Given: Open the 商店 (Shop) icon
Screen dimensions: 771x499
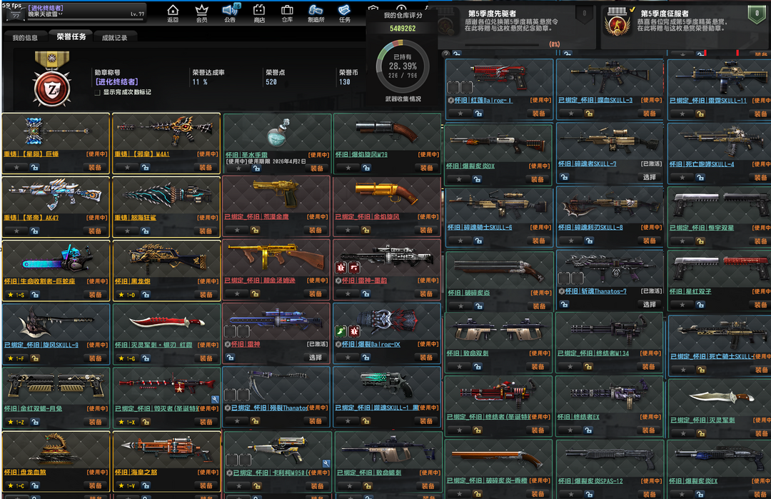Looking at the screenshot, I should click(x=259, y=13).
